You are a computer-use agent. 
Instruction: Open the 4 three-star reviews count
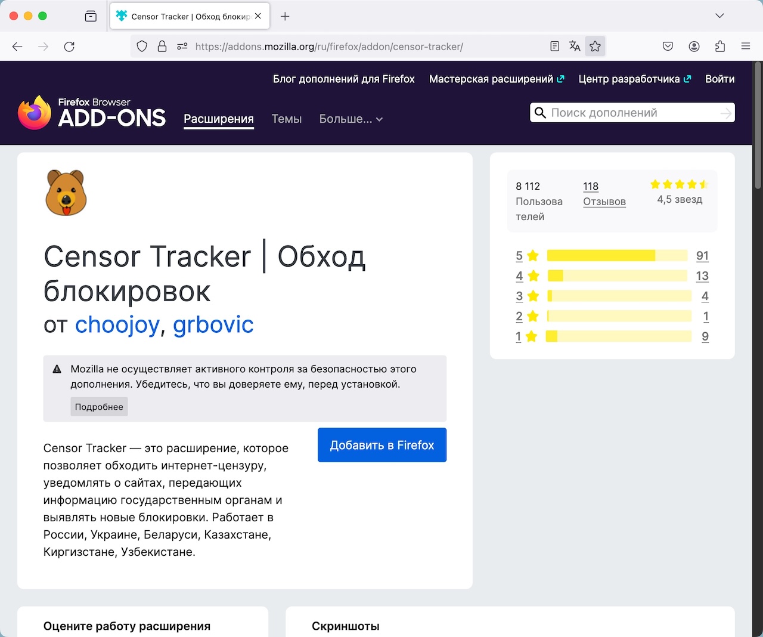click(705, 296)
